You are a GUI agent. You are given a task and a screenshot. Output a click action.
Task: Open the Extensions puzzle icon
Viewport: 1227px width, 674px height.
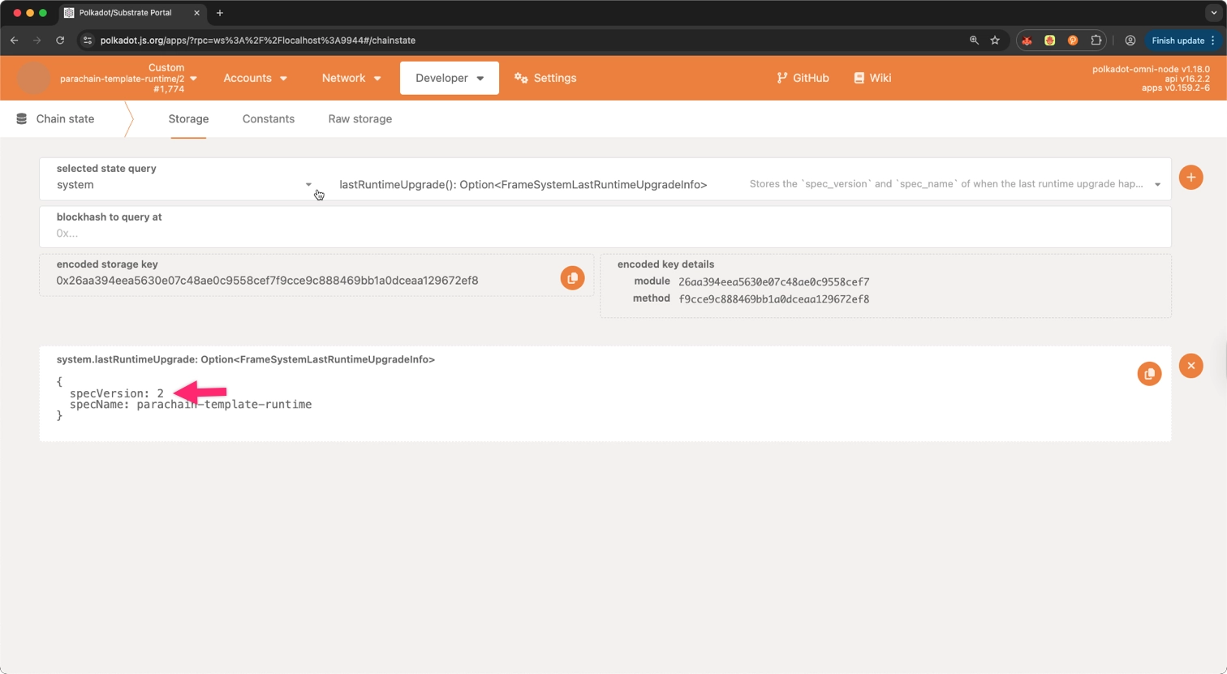pos(1096,40)
